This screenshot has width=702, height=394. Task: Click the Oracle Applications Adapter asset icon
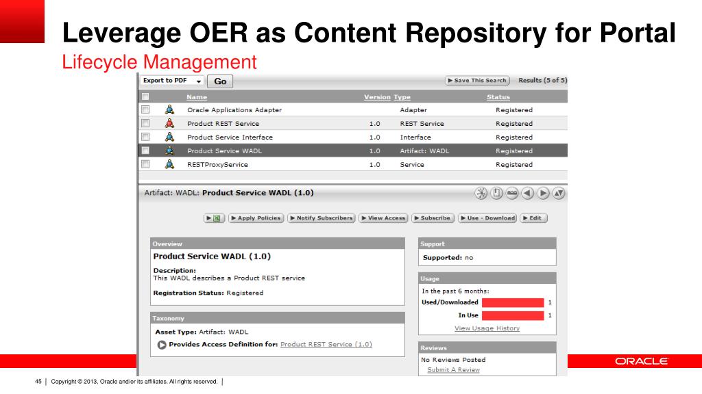(170, 109)
